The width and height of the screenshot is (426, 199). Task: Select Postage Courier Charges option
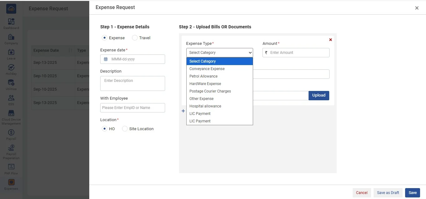tap(210, 91)
